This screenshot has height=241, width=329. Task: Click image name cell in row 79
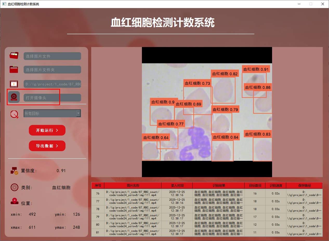click(x=133, y=217)
